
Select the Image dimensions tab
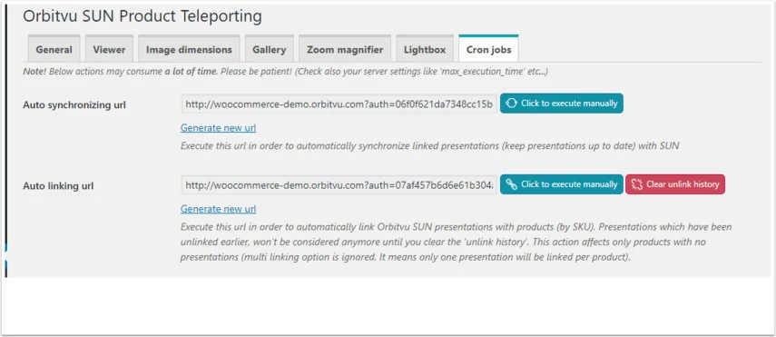189,50
